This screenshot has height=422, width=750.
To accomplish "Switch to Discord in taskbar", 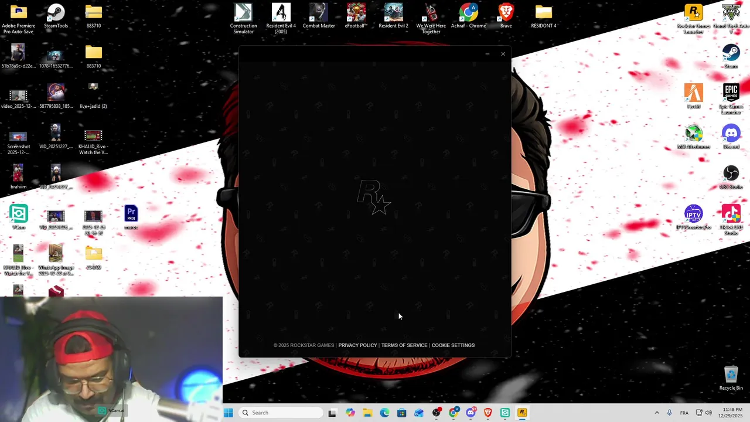I will (471, 413).
